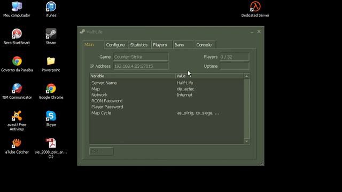The width and height of the screenshot is (342, 192).
Task: Select the Map Cycle row
Action: point(167,113)
